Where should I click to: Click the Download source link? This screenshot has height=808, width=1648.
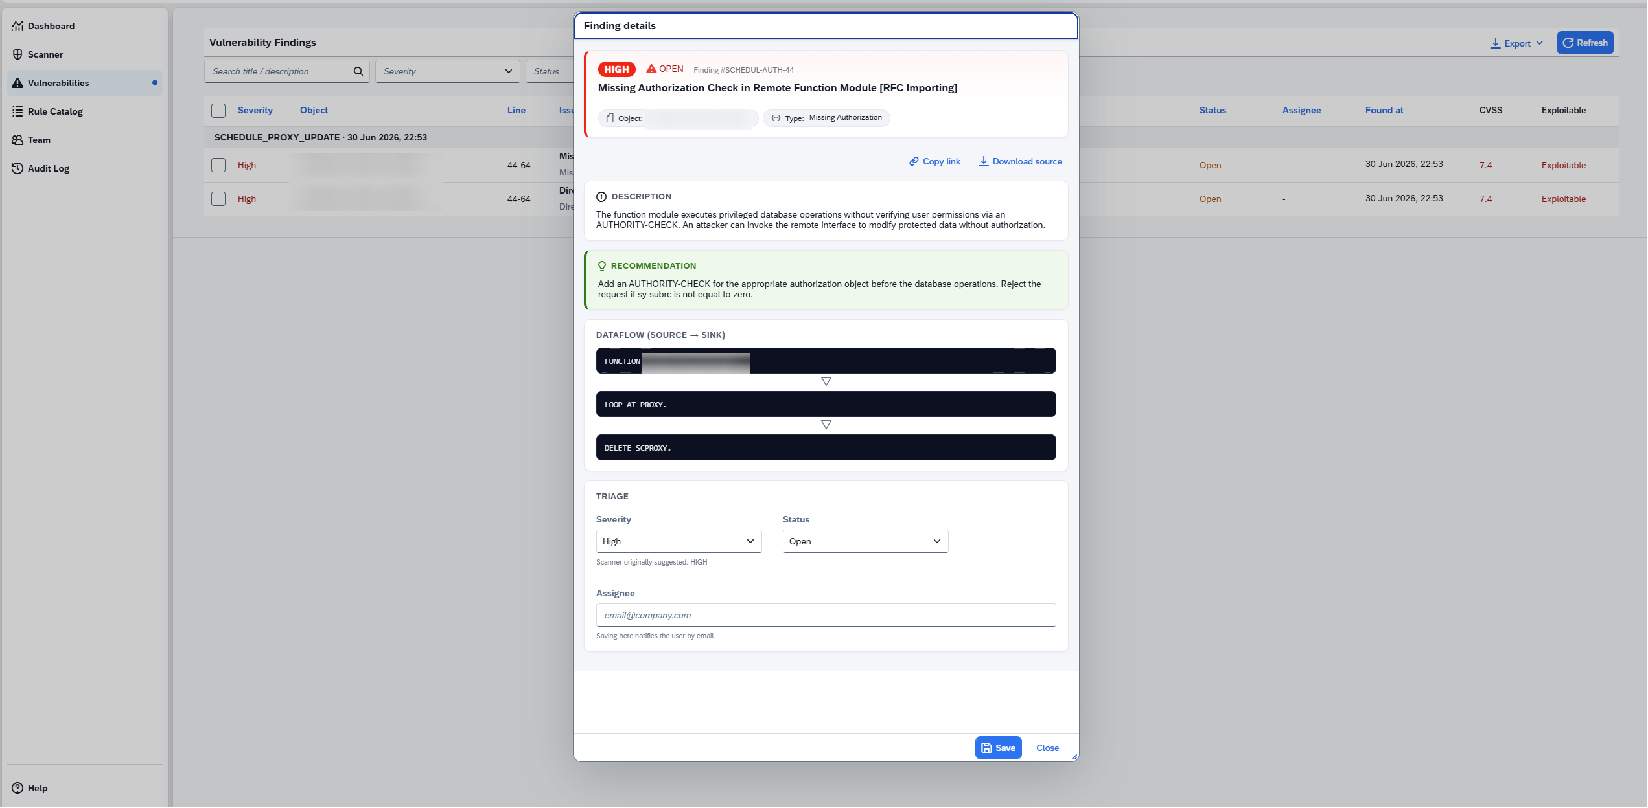pyautogui.click(x=1020, y=161)
